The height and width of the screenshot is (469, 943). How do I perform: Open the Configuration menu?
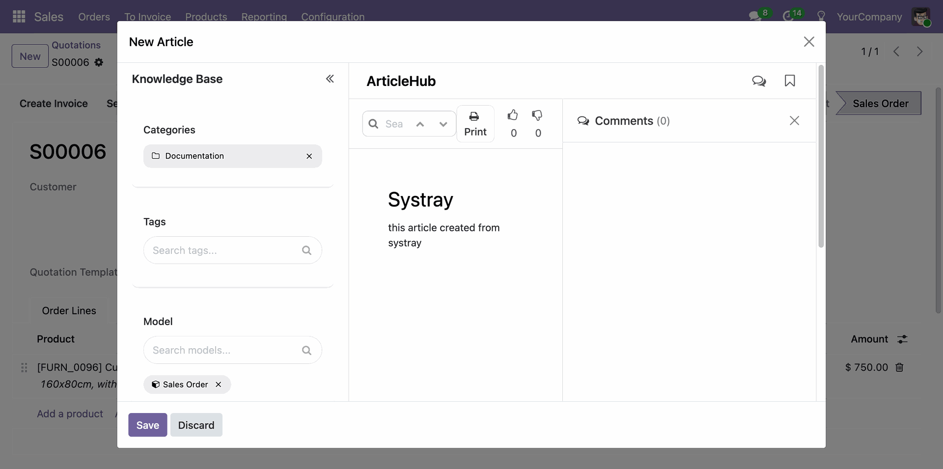(333, 17)
